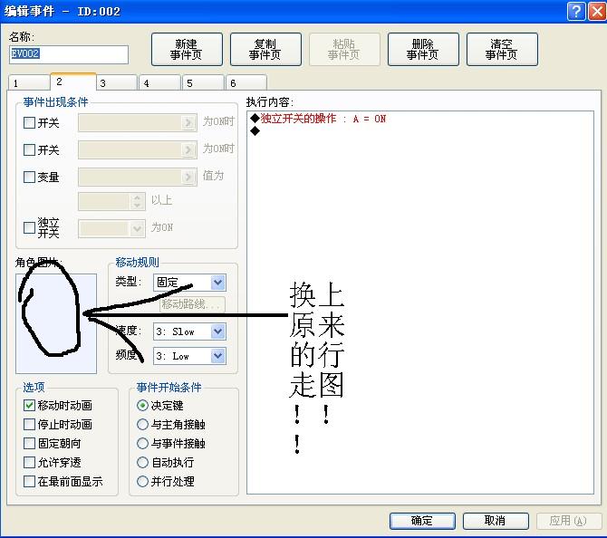Click the 删除事件页 button

423,50
